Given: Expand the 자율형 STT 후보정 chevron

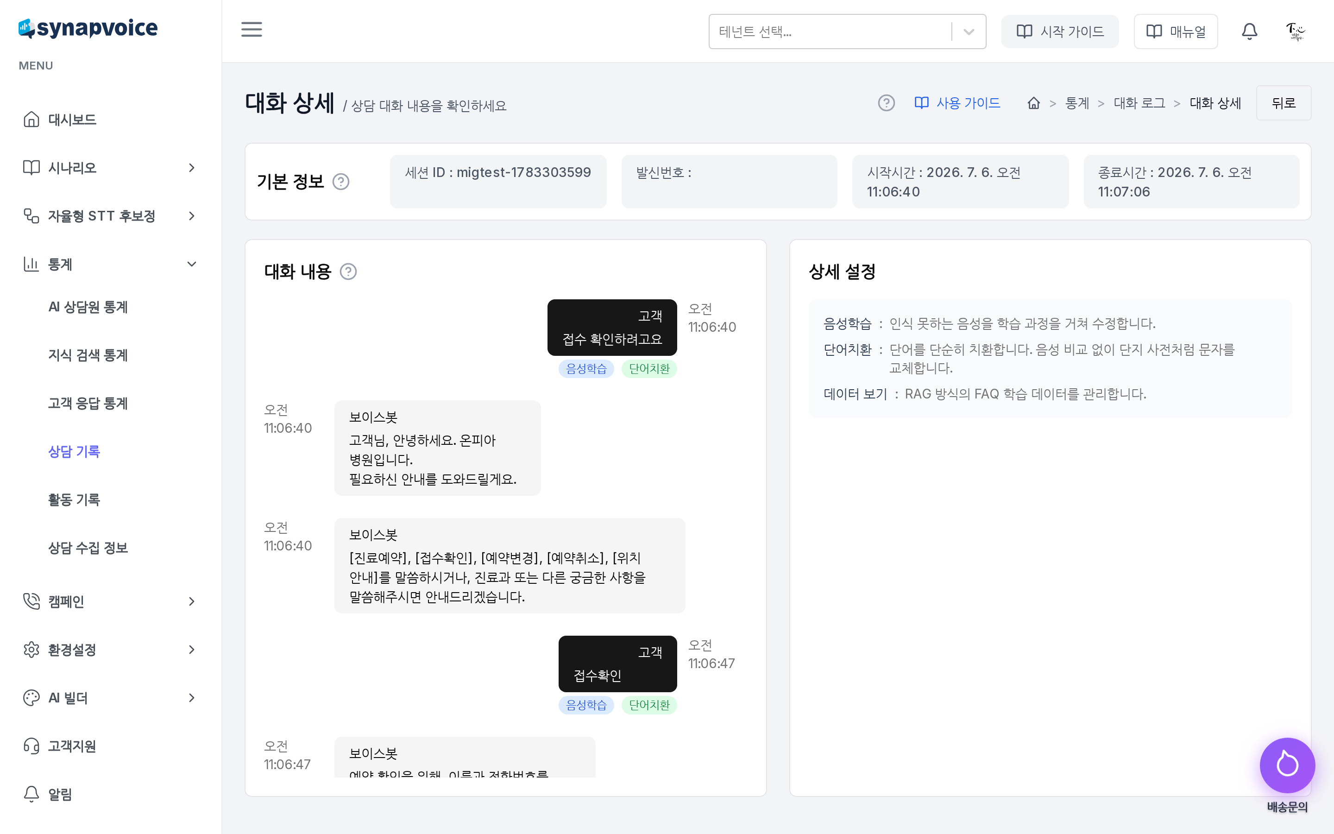Looking at the screenshot, I should [x=191, y=215].
